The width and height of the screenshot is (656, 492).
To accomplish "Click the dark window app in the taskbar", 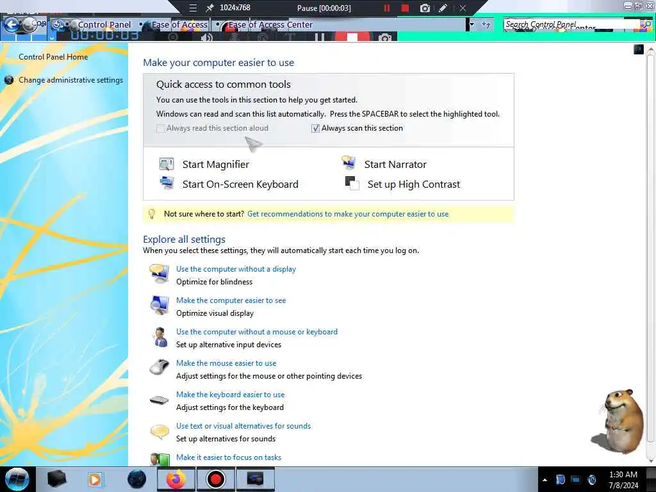I will (x=255, y=479).
